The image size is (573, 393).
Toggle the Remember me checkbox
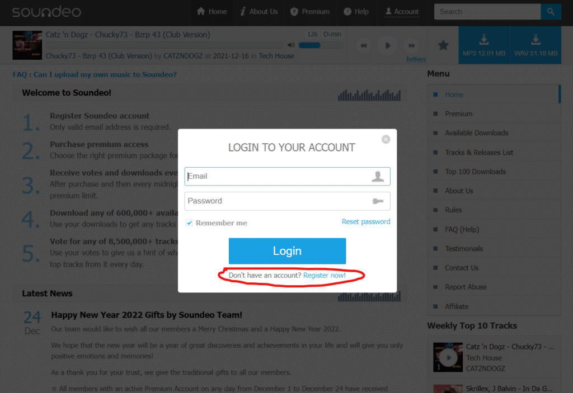click(189, 223)
